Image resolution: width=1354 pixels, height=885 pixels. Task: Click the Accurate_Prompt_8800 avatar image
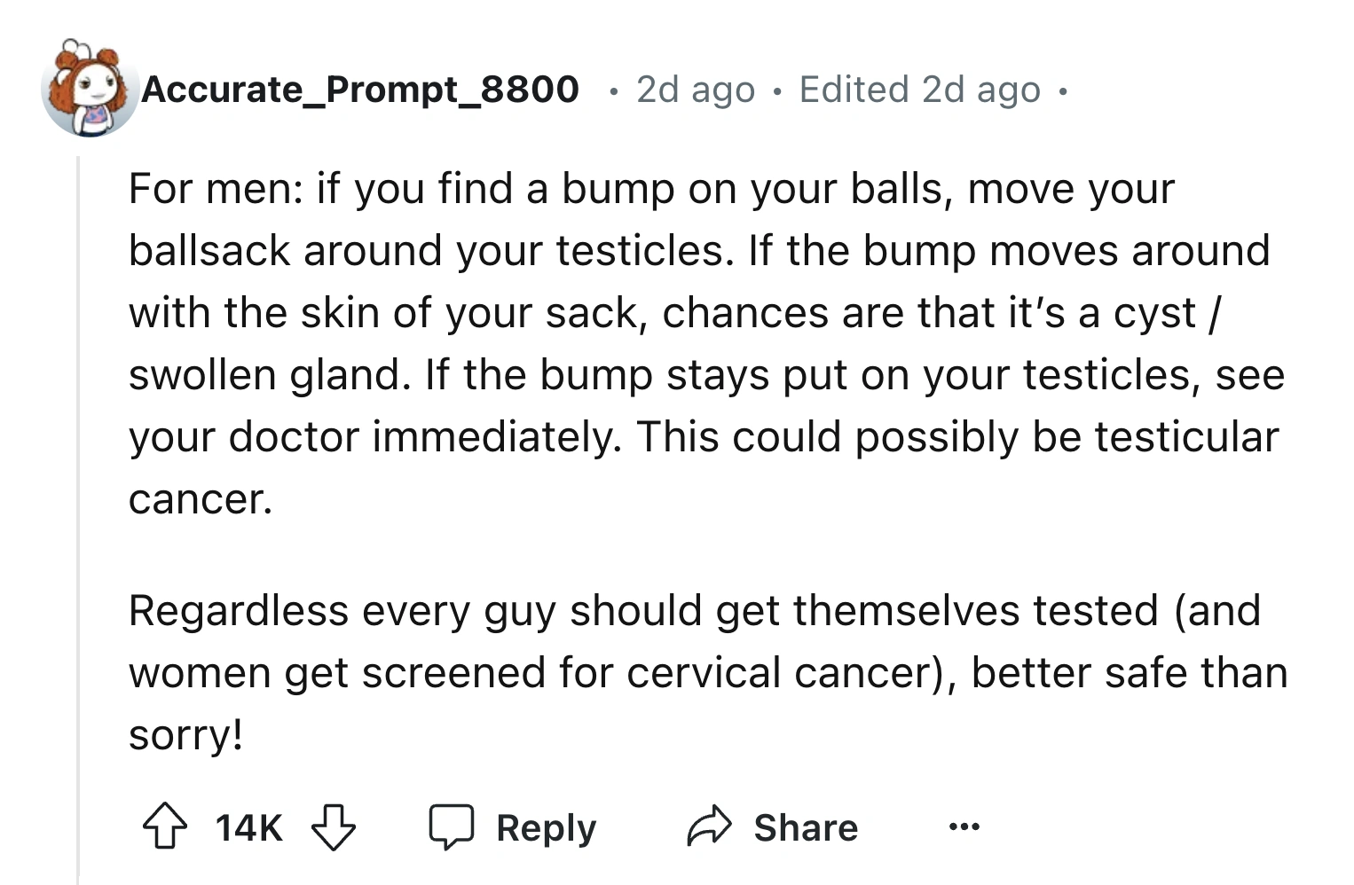[x=90, y=89]
